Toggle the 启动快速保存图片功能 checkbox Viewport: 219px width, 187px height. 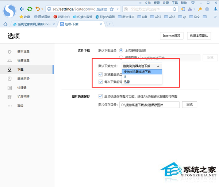click(100, 97)
